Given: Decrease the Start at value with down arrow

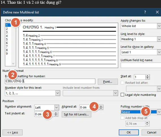Looking at the screenshot, I should (147, 78).
